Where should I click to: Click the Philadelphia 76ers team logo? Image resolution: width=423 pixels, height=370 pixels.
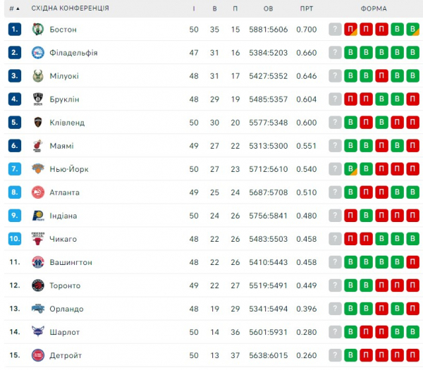pyautogui.click(x=37, y=53)
